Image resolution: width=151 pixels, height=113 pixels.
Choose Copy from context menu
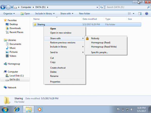pos(65,62)
